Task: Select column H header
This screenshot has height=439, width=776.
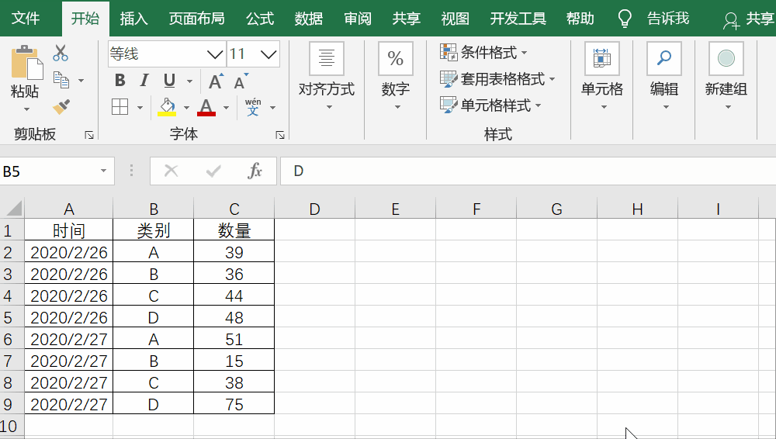Action: (637, 209)
